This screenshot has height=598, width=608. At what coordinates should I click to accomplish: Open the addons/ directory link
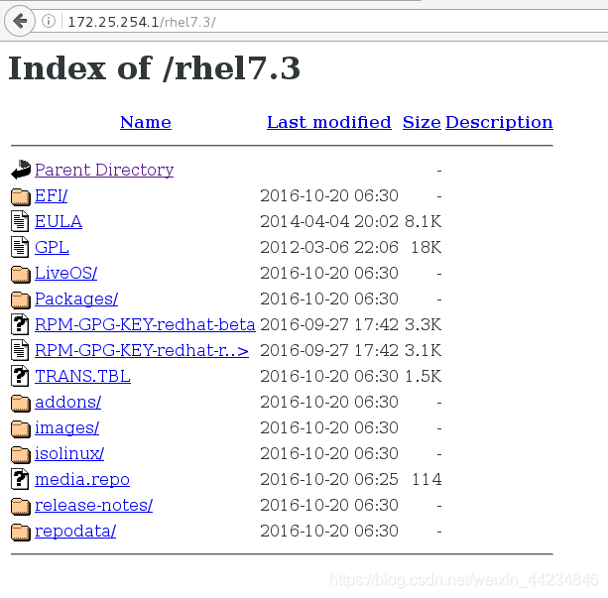pos(67,402)
